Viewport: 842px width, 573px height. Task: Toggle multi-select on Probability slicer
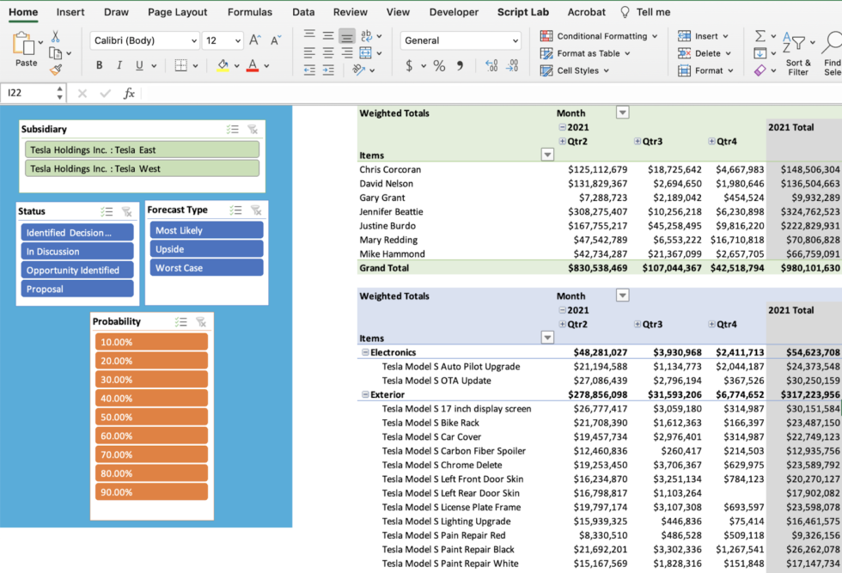pos(180,322)
